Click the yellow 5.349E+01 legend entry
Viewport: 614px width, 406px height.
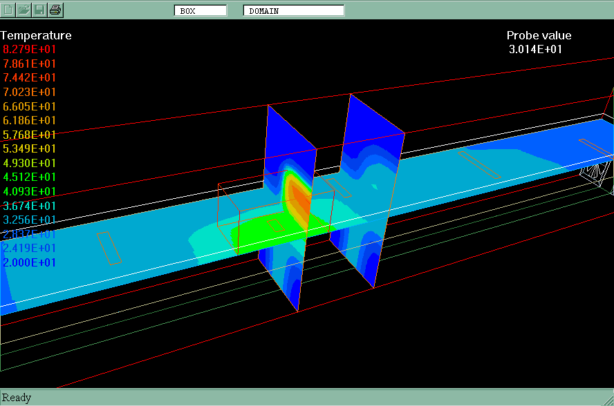[30, 148]
